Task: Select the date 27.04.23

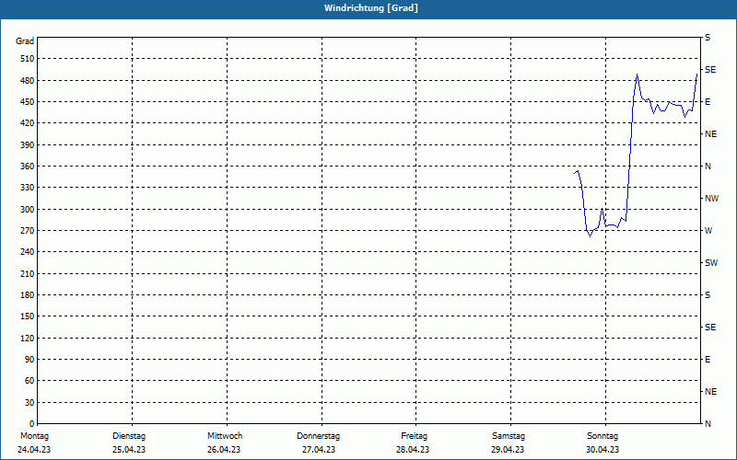Action: [319, 450]
